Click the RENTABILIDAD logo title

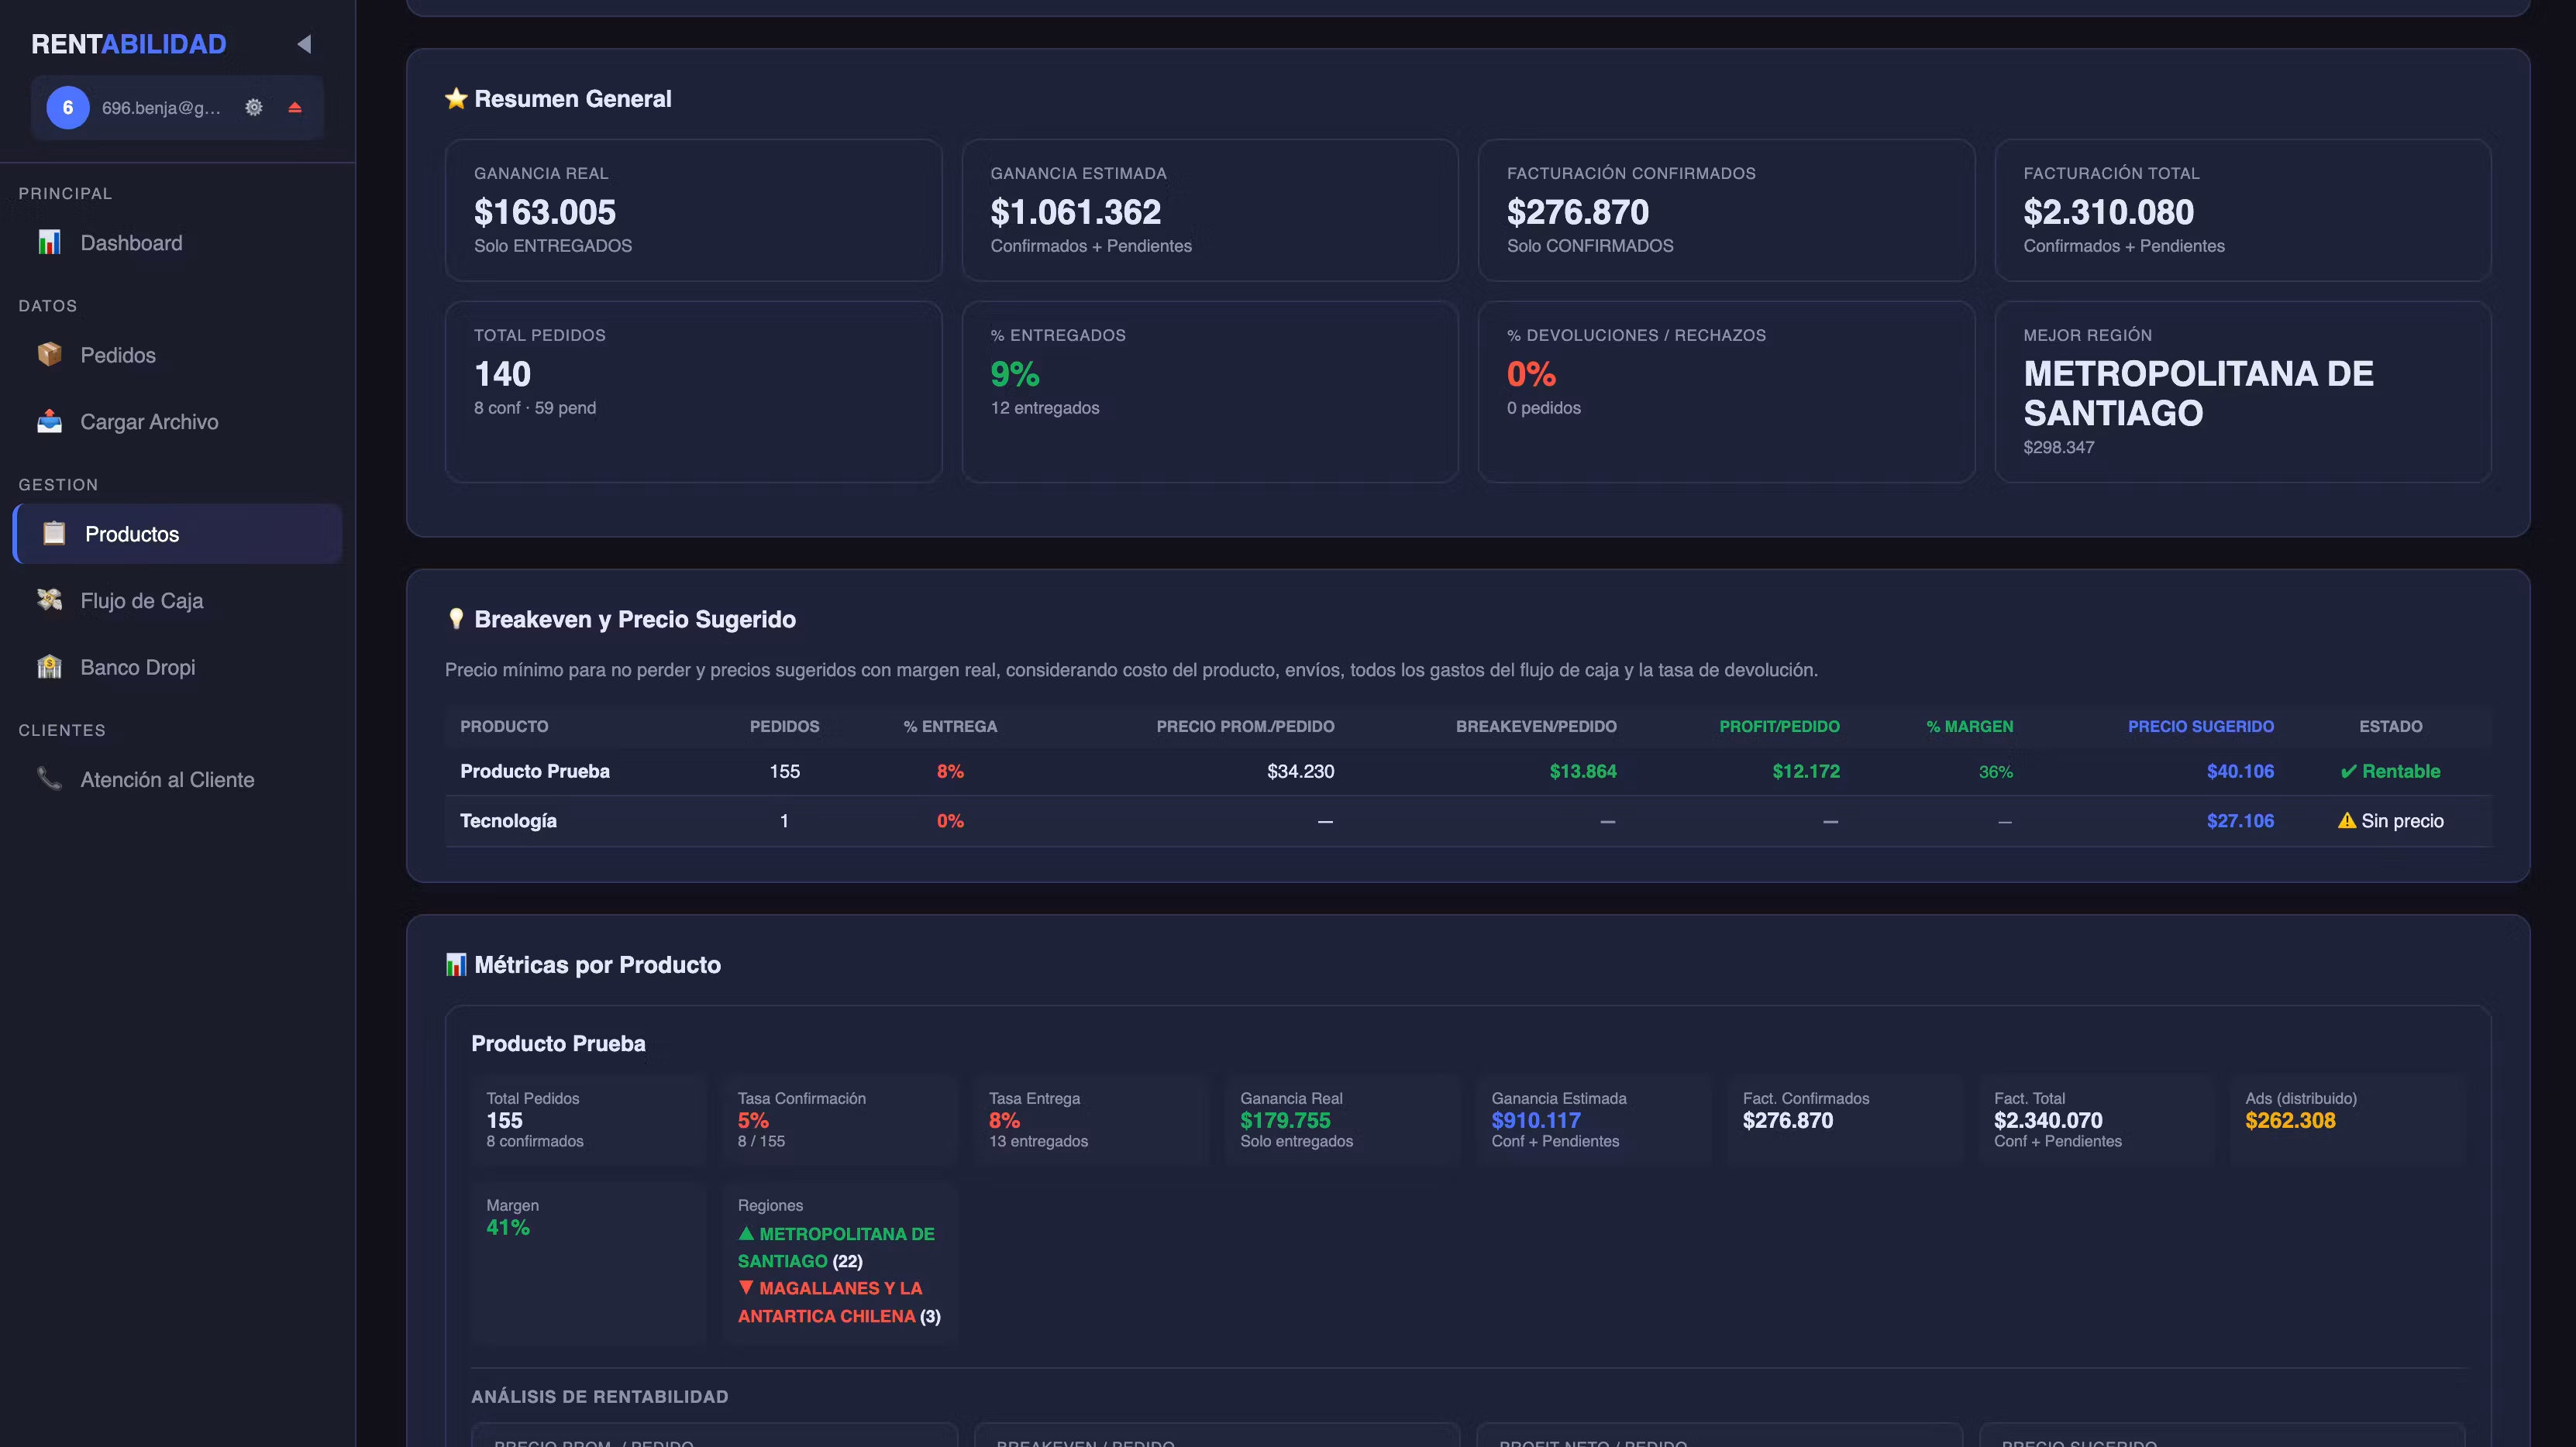pos(129,44)
